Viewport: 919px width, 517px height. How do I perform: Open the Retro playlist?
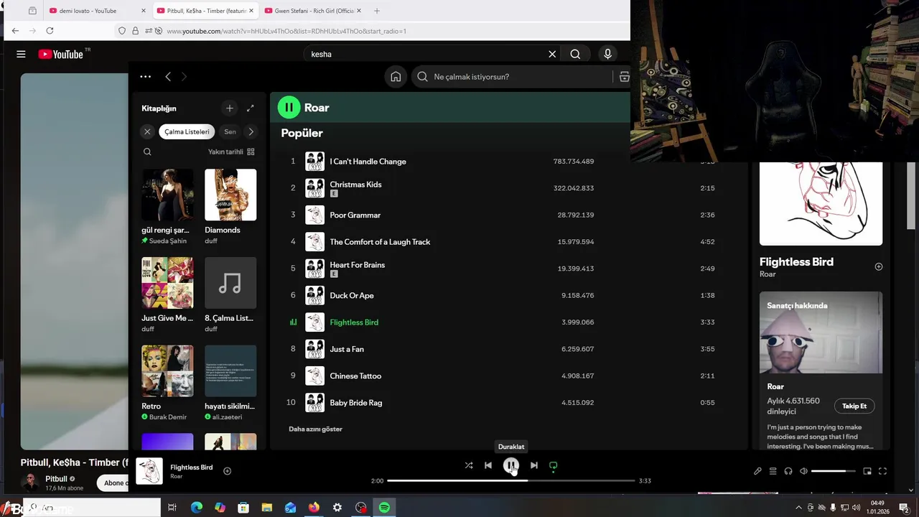[x=167, y=383]
